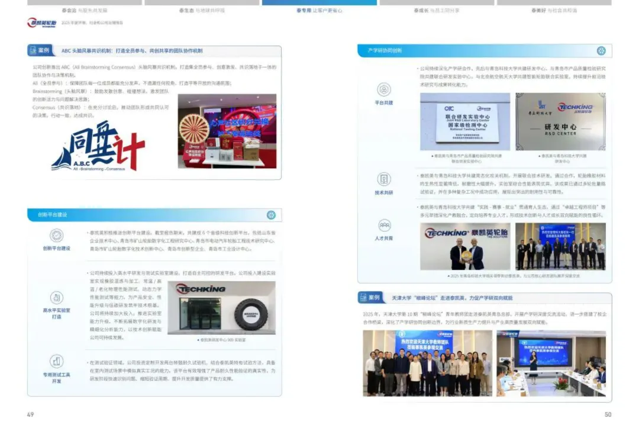This screenshot has height=434, width=639.
Task: Open the 泰会治 tab at top
Action: pyautogui.click(x=85, y=10)
